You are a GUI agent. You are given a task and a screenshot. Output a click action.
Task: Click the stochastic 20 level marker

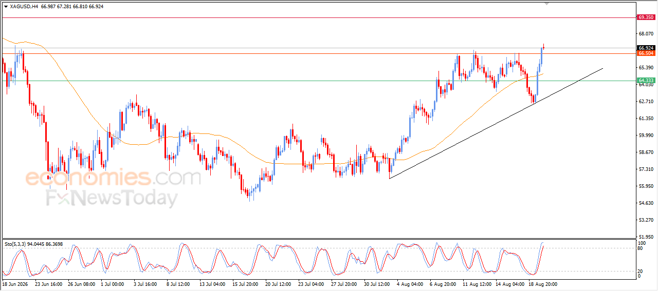tap(641, 271)
